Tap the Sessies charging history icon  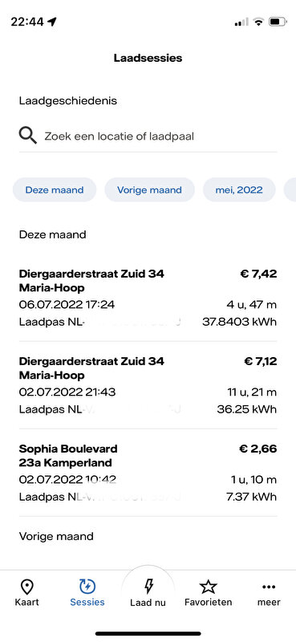(x=87, y=587)
